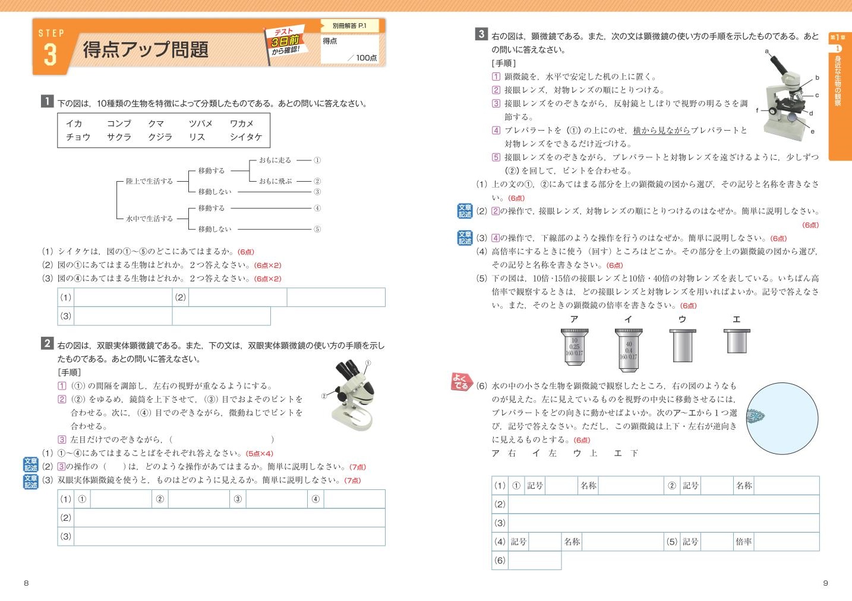Click the 得点アップ問題 heading
Viewport: 852px width, 601px height.
pyautogui.click(x=146, y=49)
